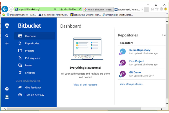Click the address bar search magnifier icon
This screenshot has width=169, height=113.
[x=55, y=9]
